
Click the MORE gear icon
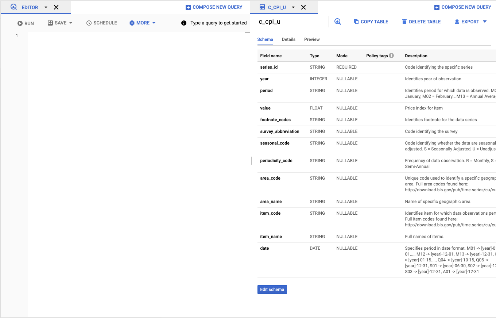(x=131, y=23)
